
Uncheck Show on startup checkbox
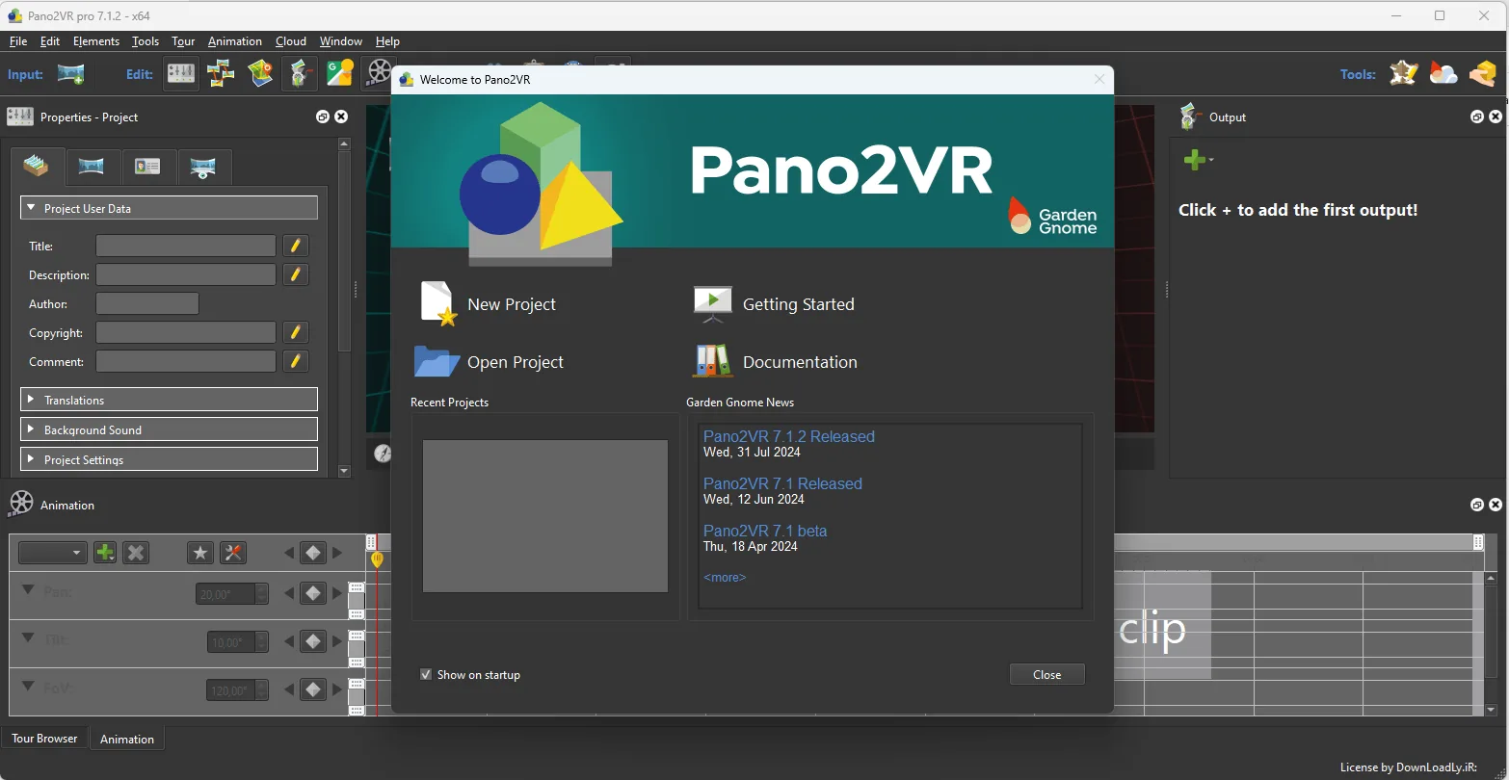[426, 675]
